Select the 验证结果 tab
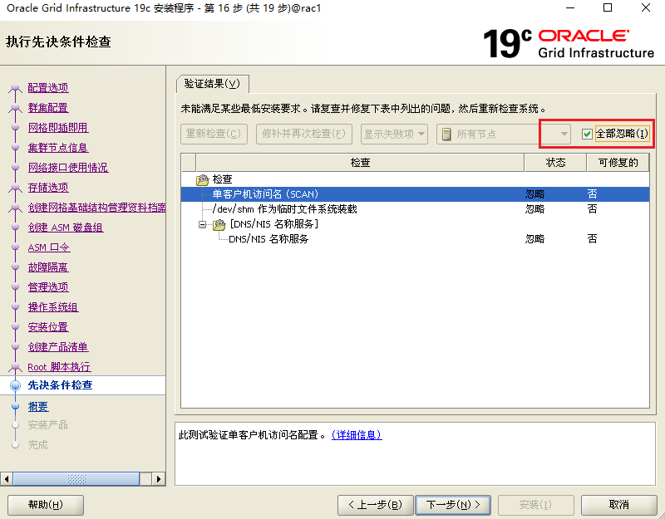Screen dimensions: 665x519 coord(212,84)
